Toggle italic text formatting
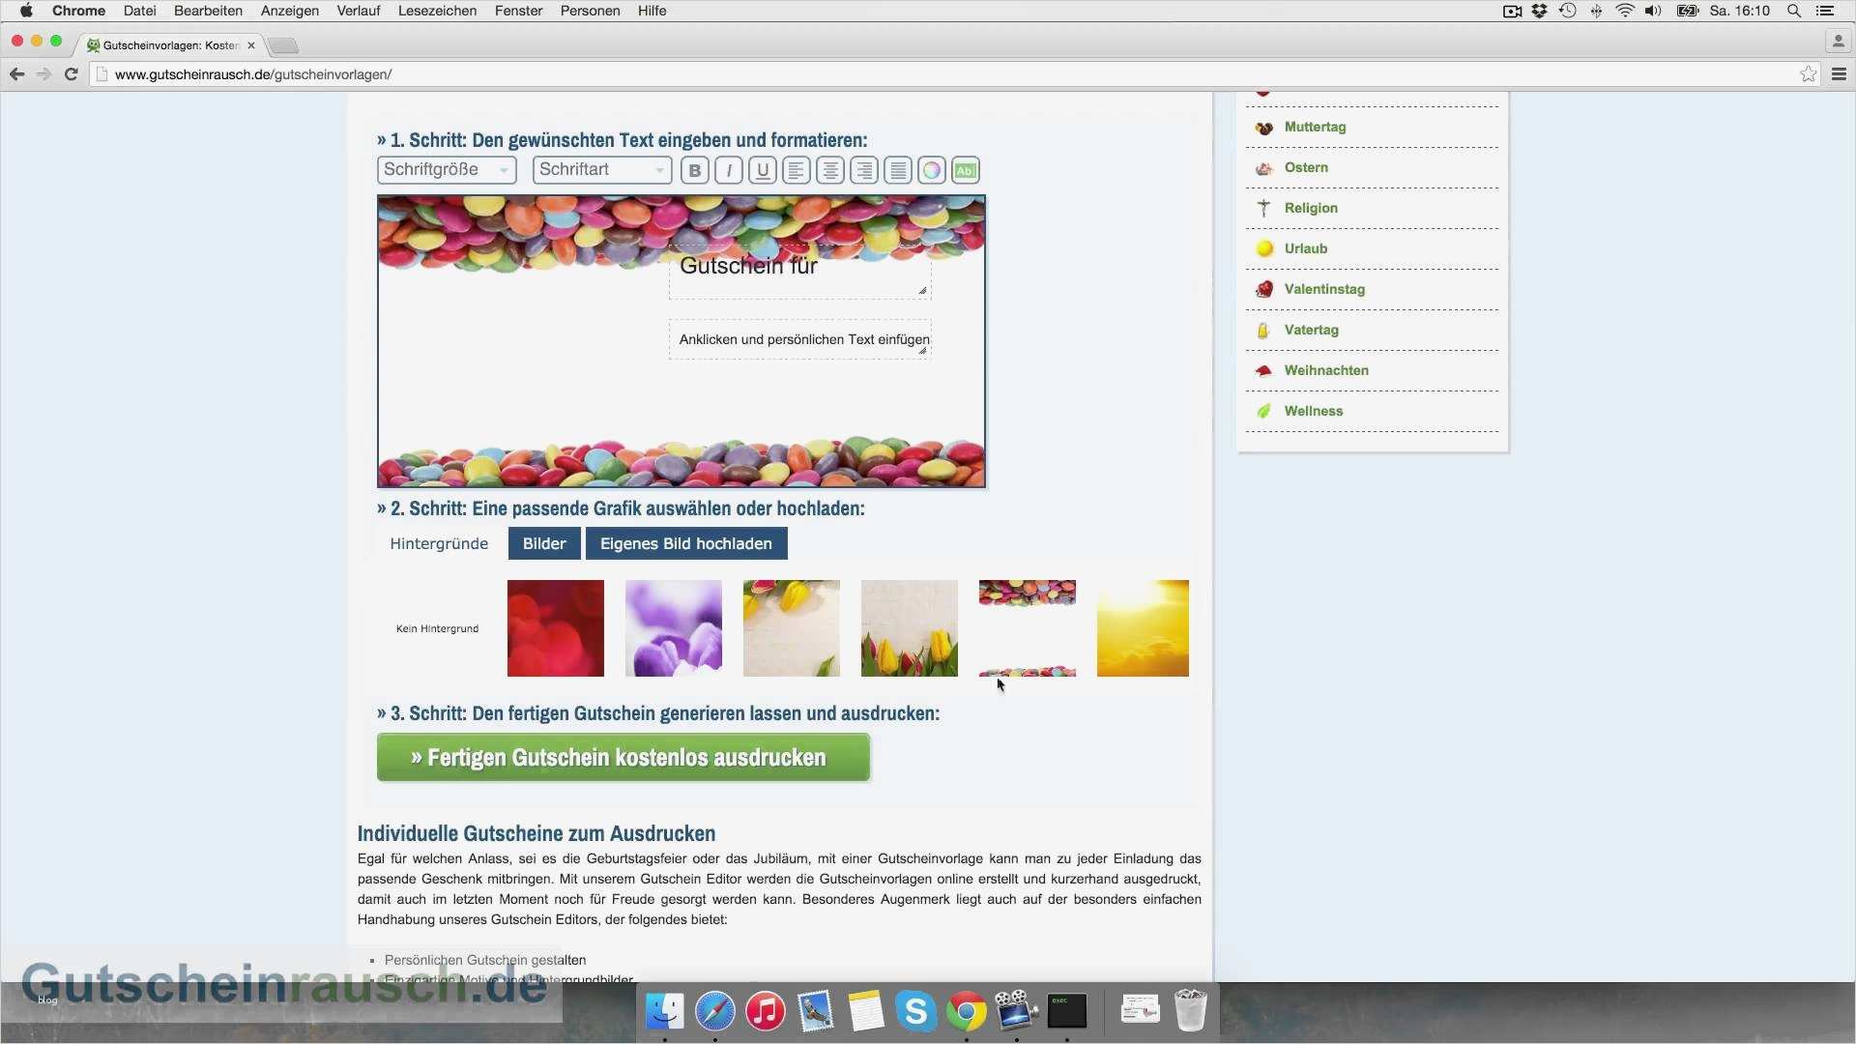 pos(729,171)
